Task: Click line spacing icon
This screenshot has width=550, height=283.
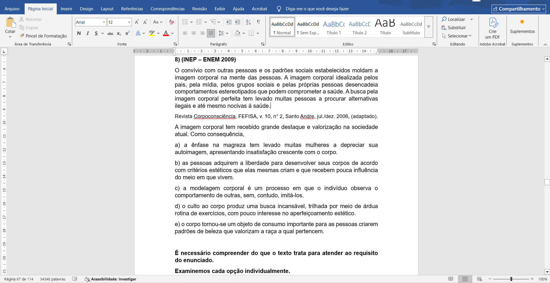Action: pyautogui.click(x=221, y=33)
